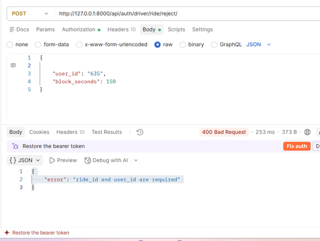Click the response message ride_id and user_id are required
The image size is (320, 241).
pyautogui.click(x=127, y=179)
